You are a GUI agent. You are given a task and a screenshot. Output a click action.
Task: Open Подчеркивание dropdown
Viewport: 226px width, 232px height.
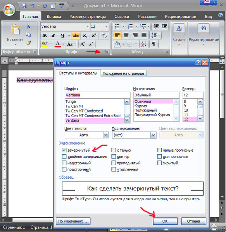click(154, 135)
